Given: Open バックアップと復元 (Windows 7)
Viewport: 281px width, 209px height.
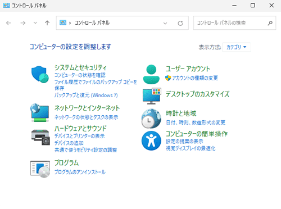Looking at the screenshot, I should [86, 95].
